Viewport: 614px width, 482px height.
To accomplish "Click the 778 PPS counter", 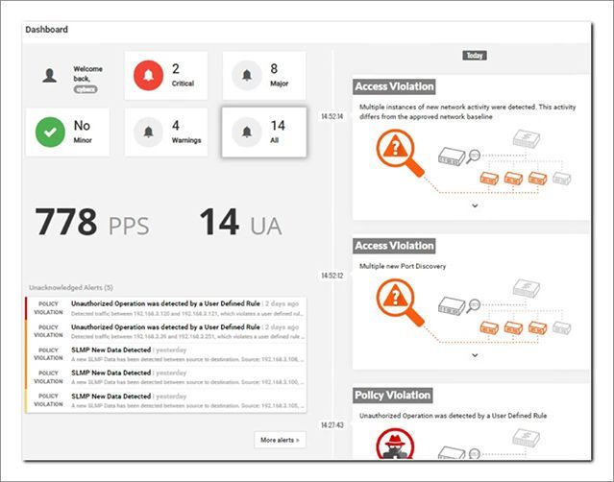I will tap(92, 223).
